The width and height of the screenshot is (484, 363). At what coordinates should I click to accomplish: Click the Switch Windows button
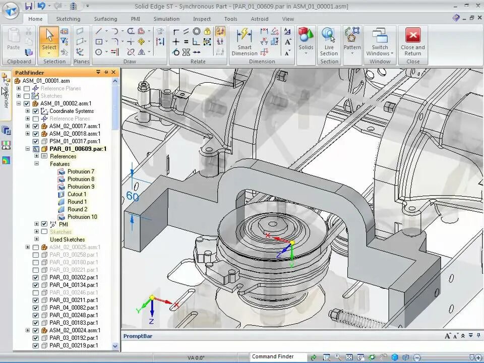(380, 42)
